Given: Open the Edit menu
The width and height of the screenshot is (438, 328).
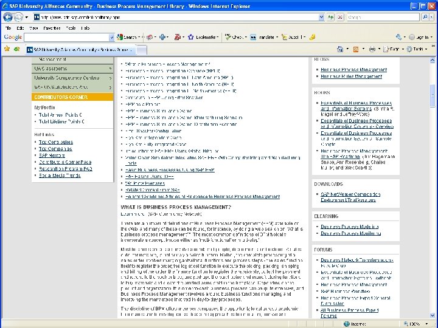Looking at the screenshot, I should (x=20, y=28).
